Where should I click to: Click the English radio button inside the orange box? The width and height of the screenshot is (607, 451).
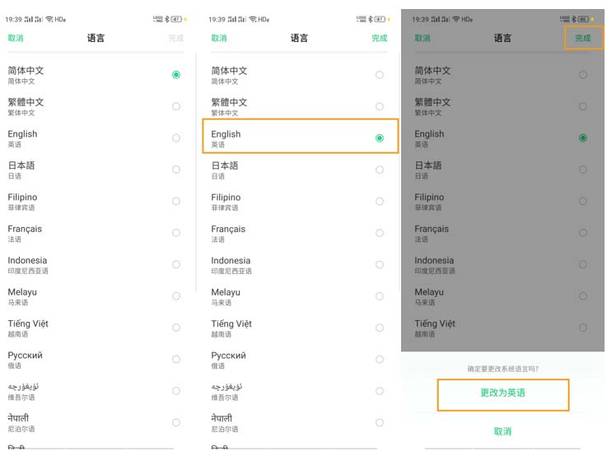(380, 138)
